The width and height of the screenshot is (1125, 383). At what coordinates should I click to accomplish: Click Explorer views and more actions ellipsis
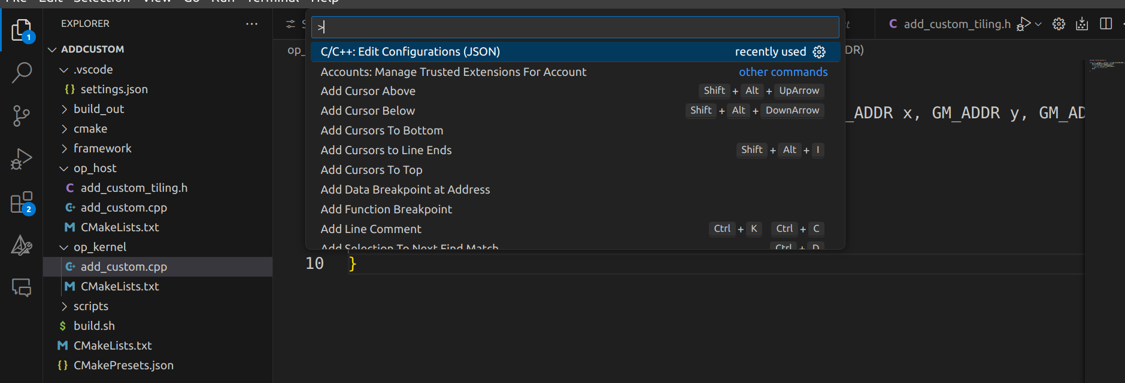251,24
